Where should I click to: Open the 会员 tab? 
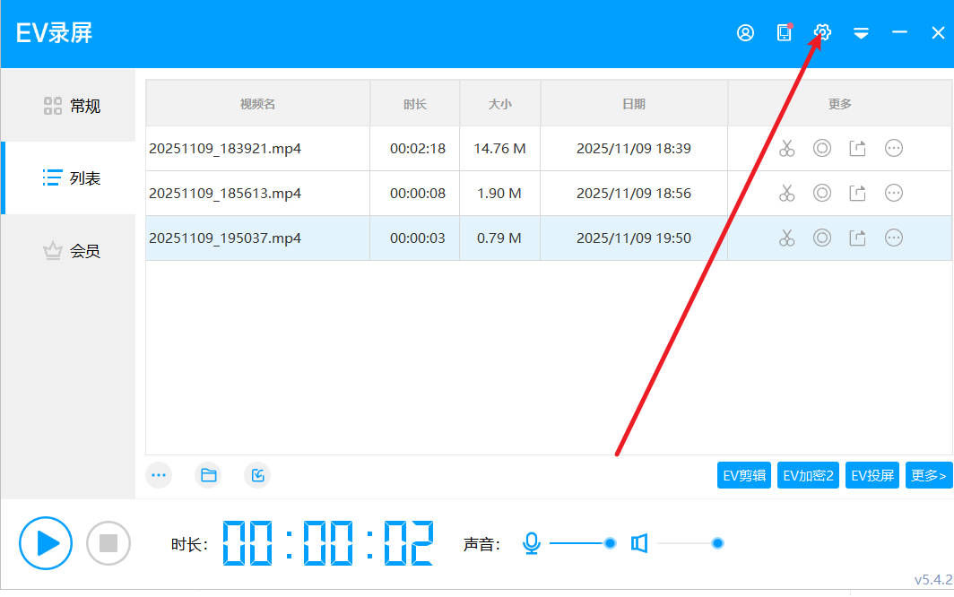click(x=72, y=251)
